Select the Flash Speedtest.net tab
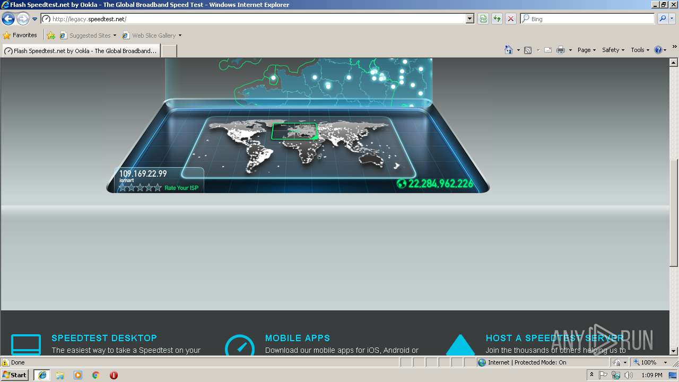This screenshot has height=382, width=679. 81,51
